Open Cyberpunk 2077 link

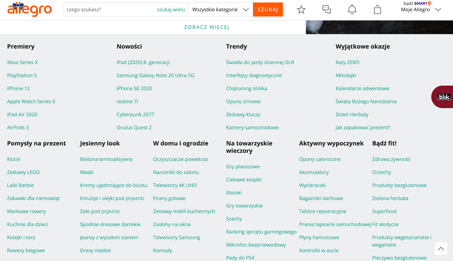click(x=135, y=115)
